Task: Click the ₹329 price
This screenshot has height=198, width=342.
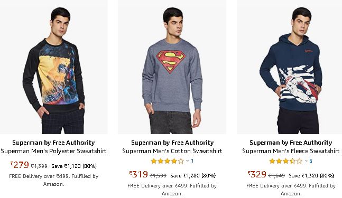Action: (257, 174)
